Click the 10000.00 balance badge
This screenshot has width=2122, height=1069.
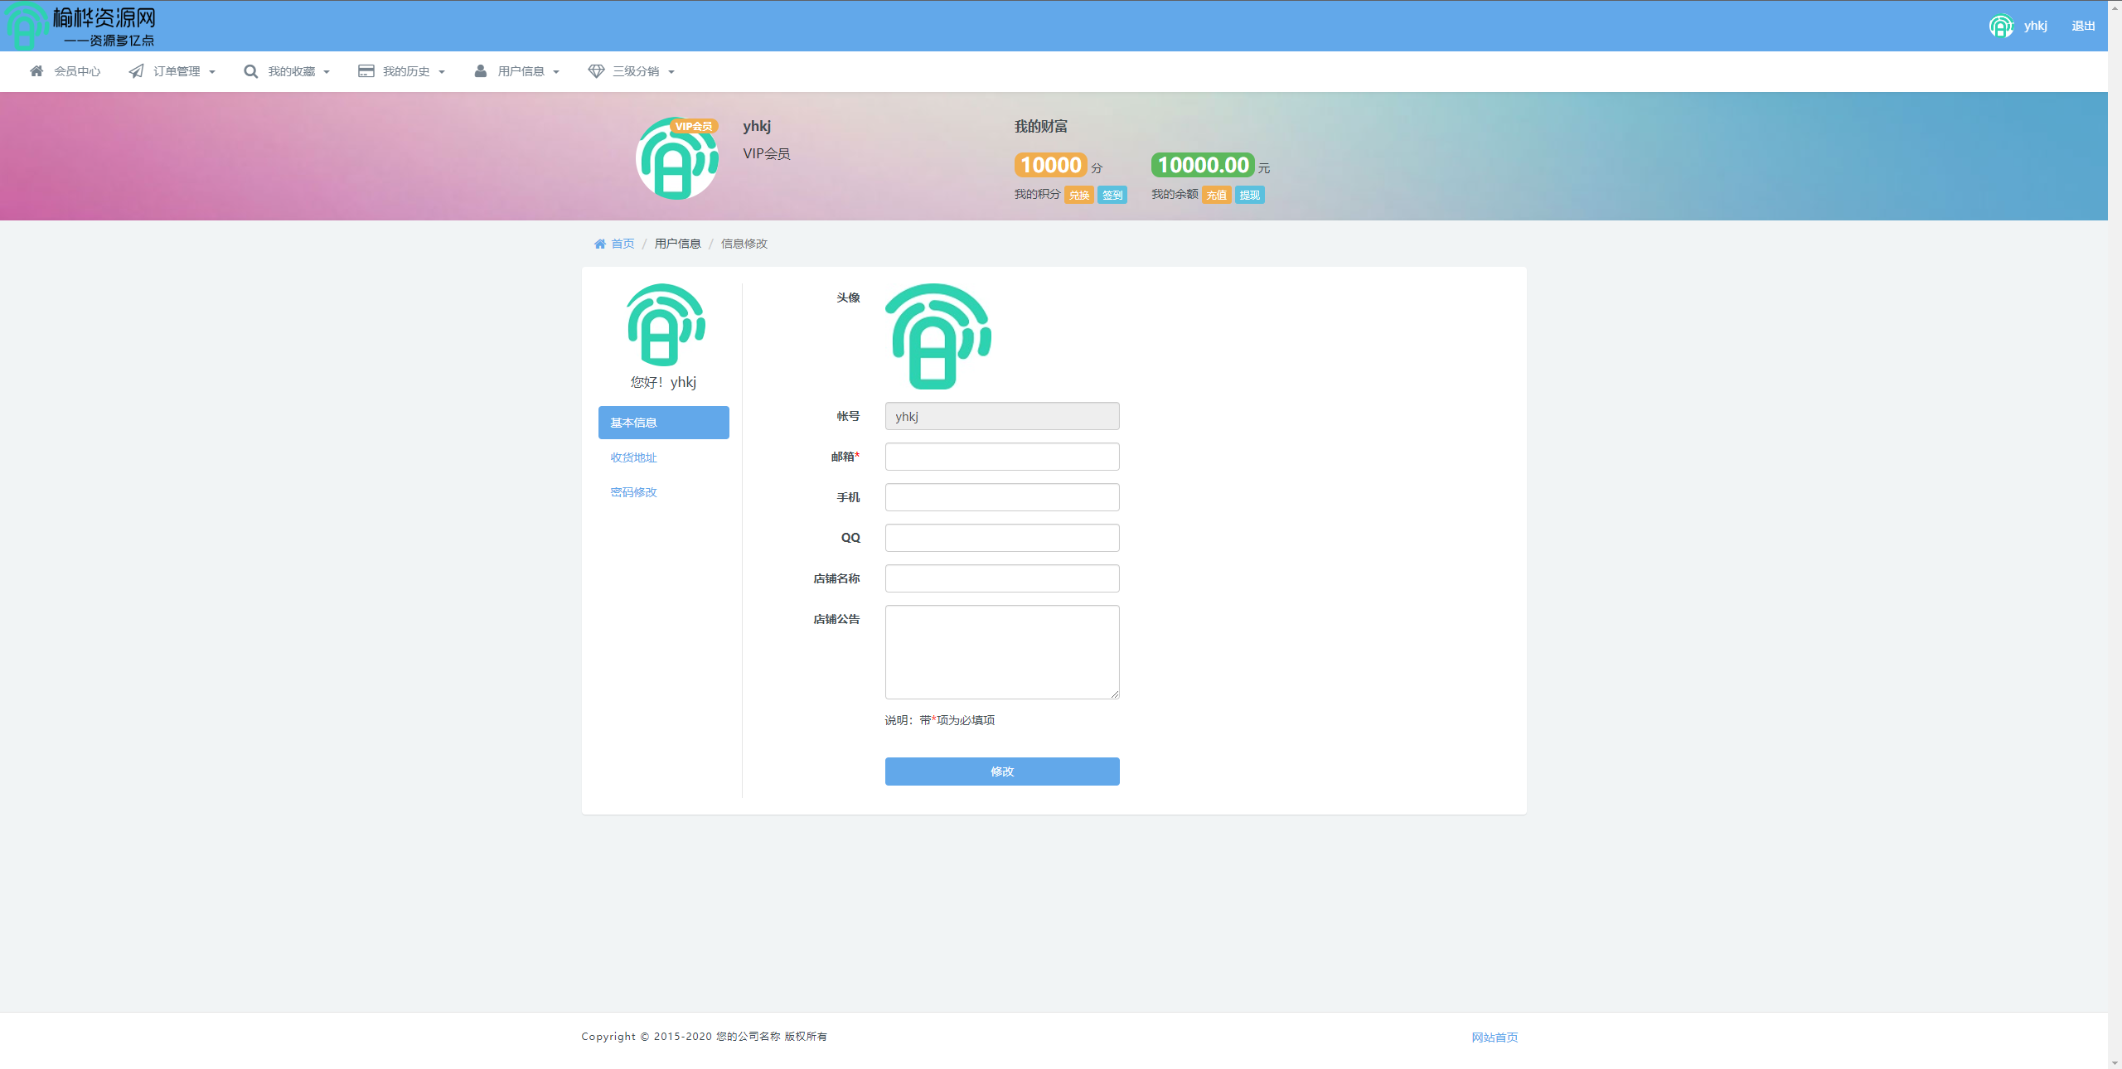(x=1203, y=165)
